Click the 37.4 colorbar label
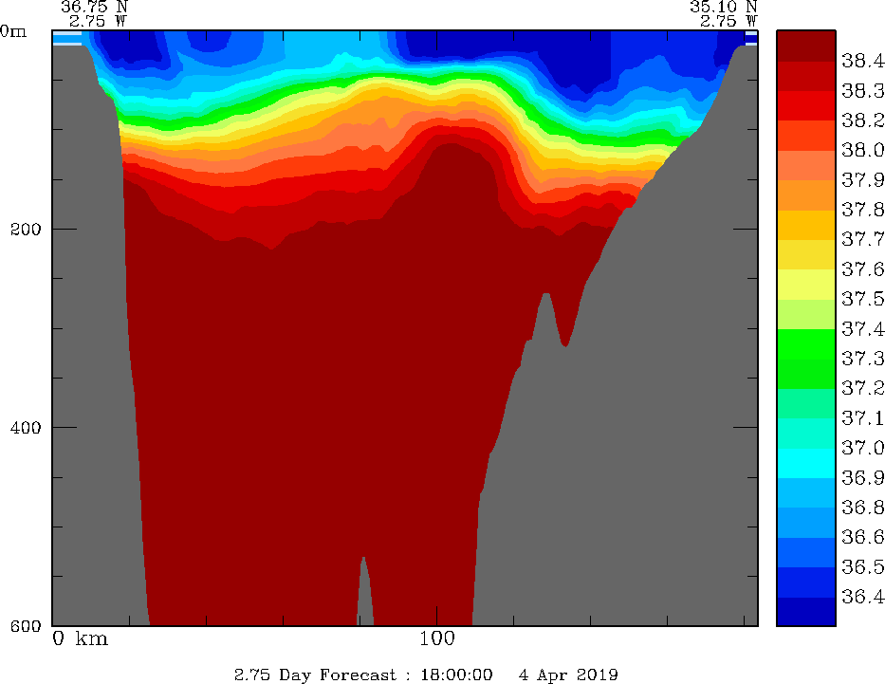 coord(863,328)
